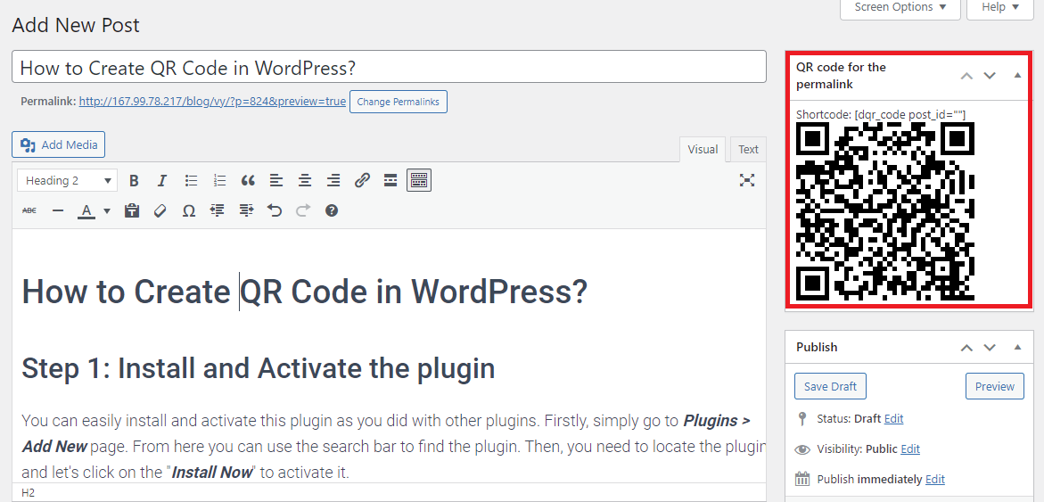
Task: Open the text color dropdown arrow
Action: pos(107,211)
